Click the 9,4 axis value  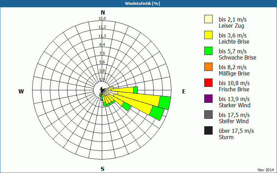click(x=102, y=45)
